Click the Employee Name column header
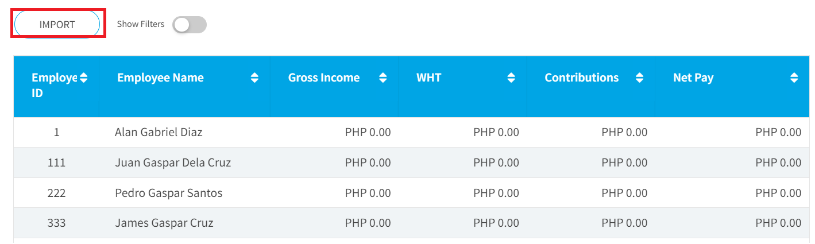 (184, 87)
